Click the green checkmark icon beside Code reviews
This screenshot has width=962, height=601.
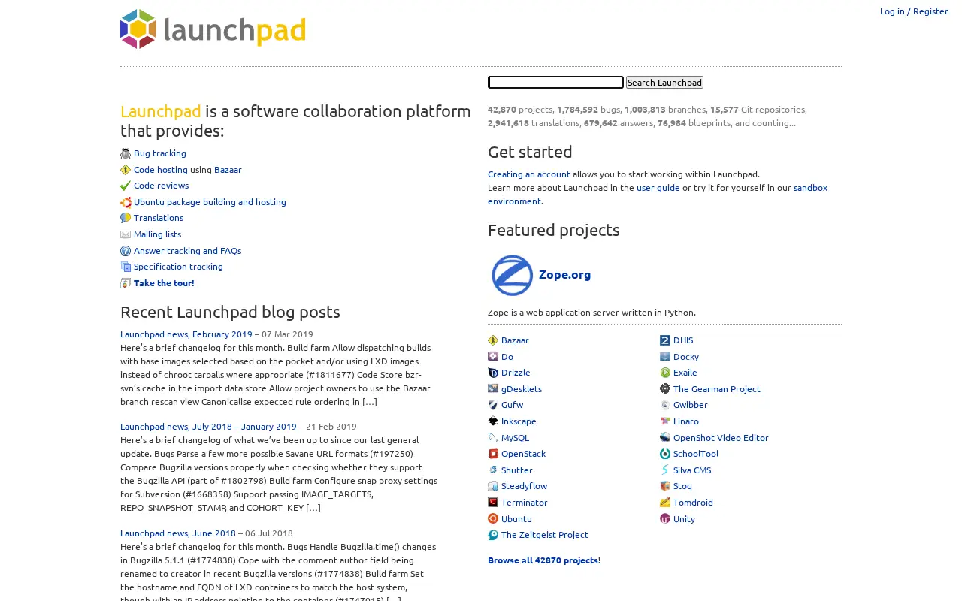[x=126, y=186]
